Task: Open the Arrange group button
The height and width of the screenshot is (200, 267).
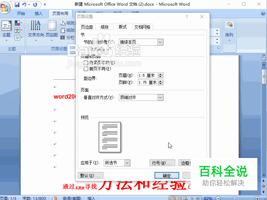Action: coord(229,30)
